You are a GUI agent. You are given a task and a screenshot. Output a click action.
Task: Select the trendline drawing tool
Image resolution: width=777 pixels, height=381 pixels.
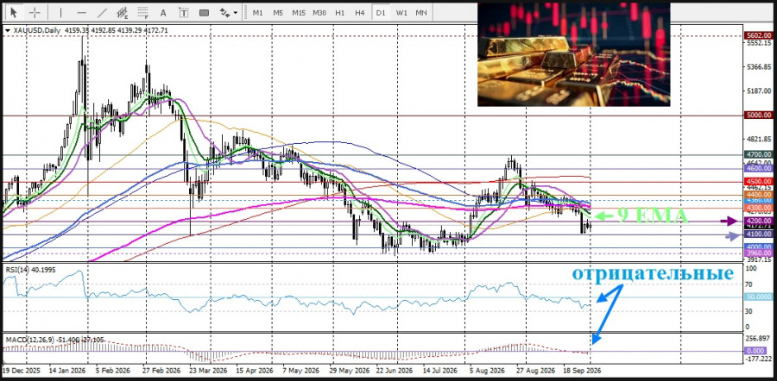(x=102, y=13)
